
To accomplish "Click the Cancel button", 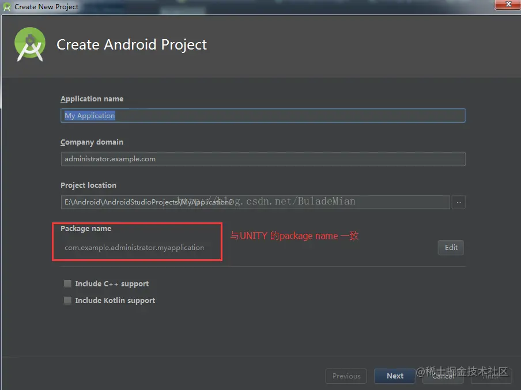I will (443, 376).
